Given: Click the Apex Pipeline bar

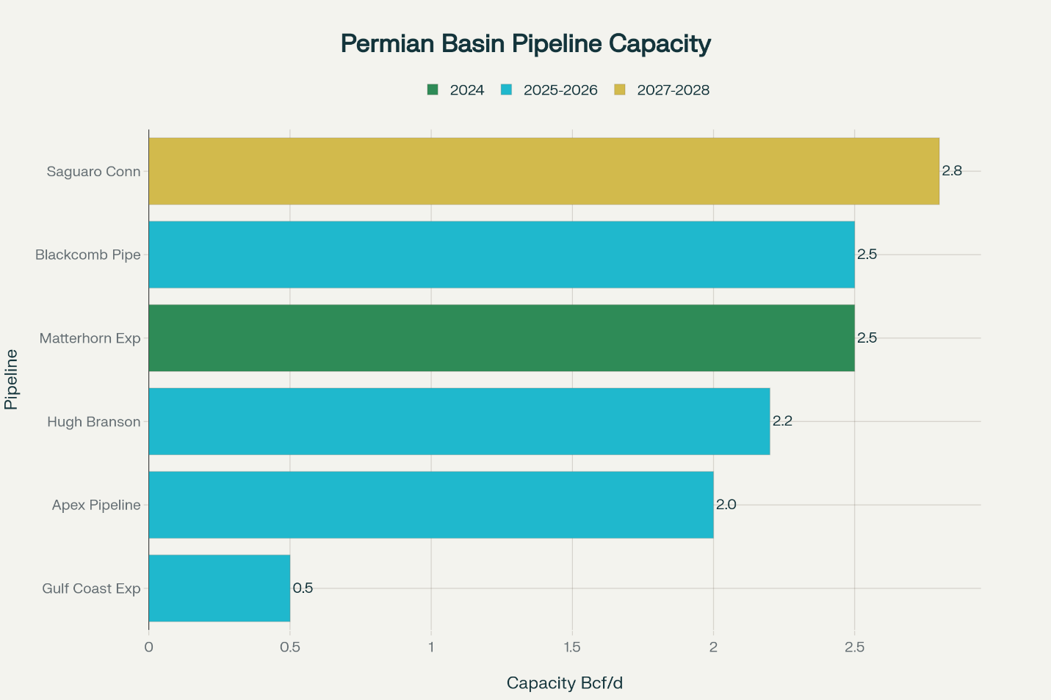Looking at the screenshot, I should tap(431, 505).
